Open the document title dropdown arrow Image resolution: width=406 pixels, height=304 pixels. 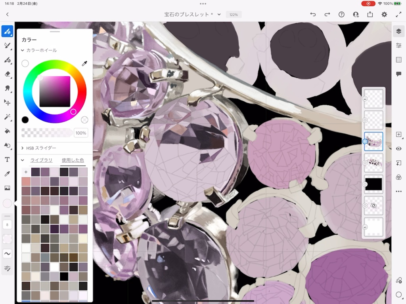(219, 15)
